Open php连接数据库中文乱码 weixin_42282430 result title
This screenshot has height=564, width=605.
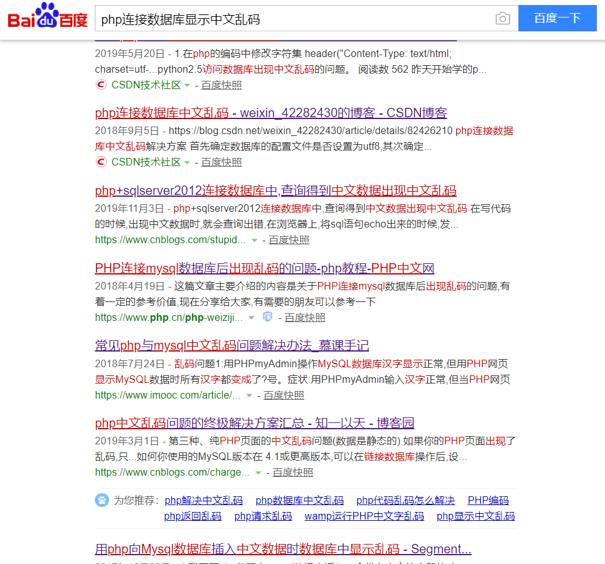tap(271, 113)
